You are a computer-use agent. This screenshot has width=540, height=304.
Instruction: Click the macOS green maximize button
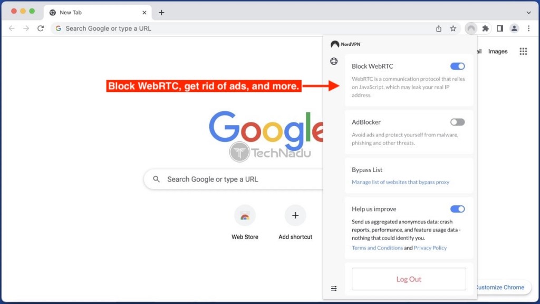(x=32, y=11)
